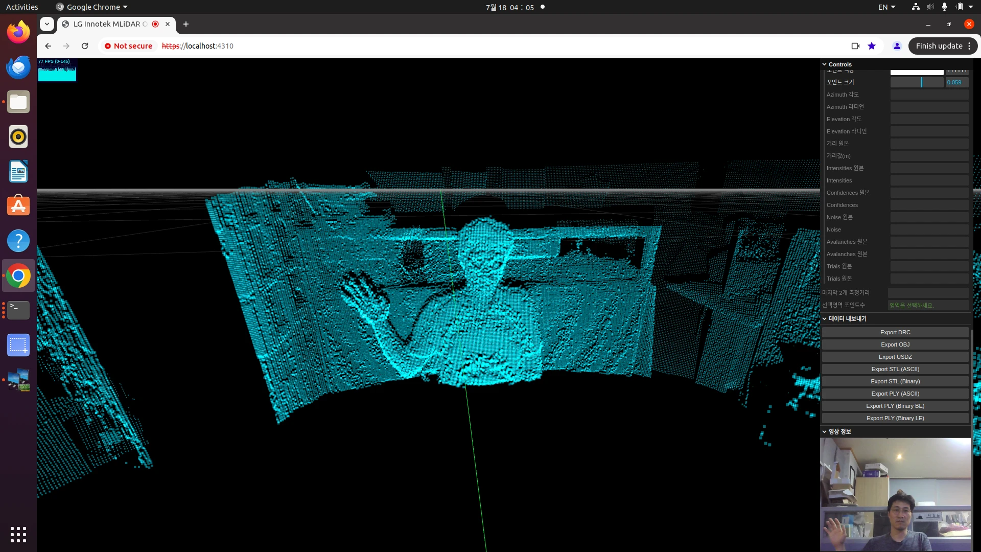Screen dimensions: 981x552
Task: Go back in Chrome history
Action: click(x=48, y=46)
